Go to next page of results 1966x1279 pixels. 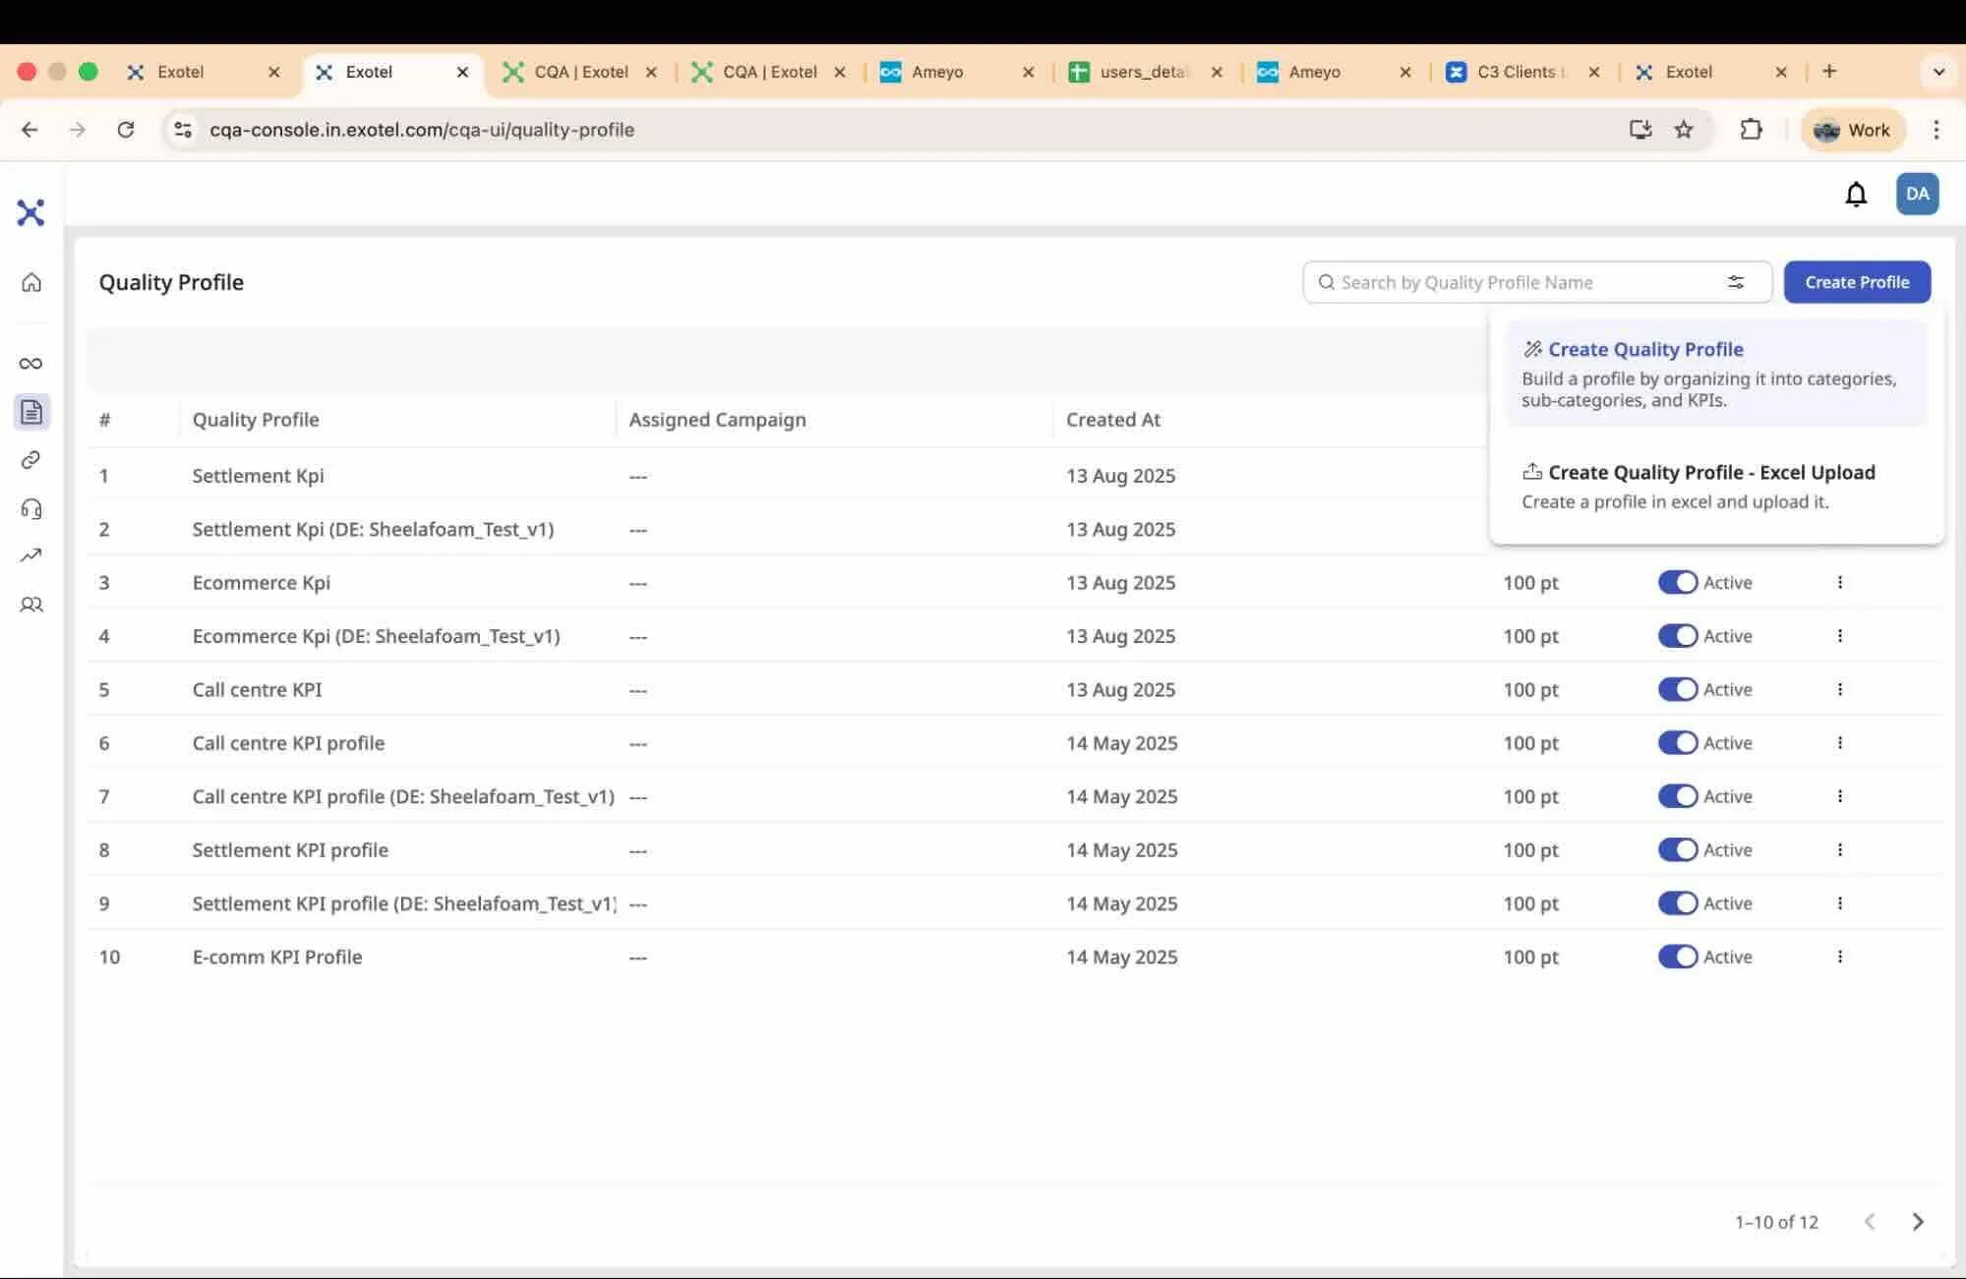pos(1917,1222)
